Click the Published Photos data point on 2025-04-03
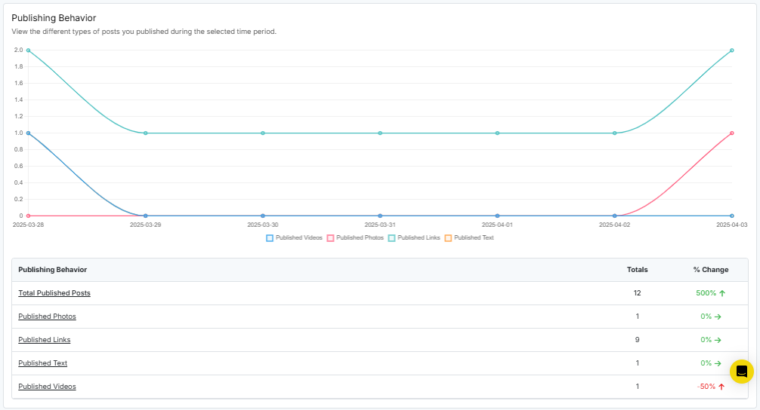 click(x=732, y=133)
